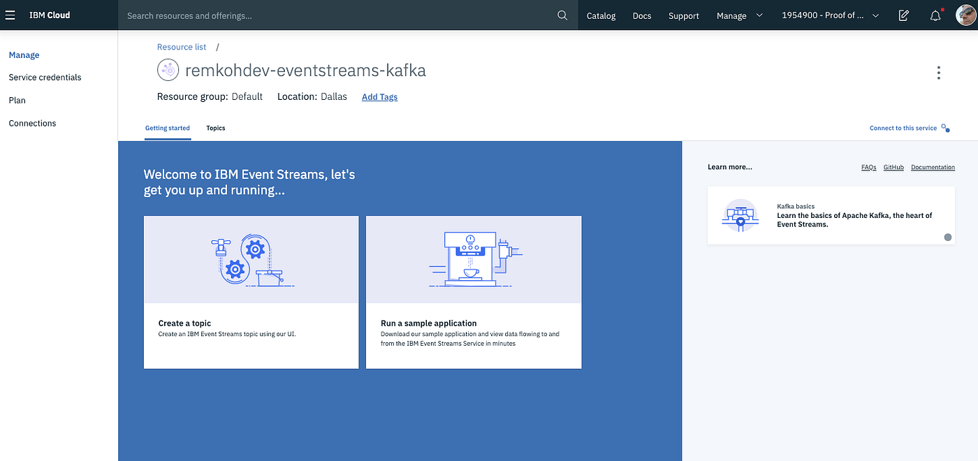
Task: Expand the Manage navigation dropdown
Action: coord(740,15)
